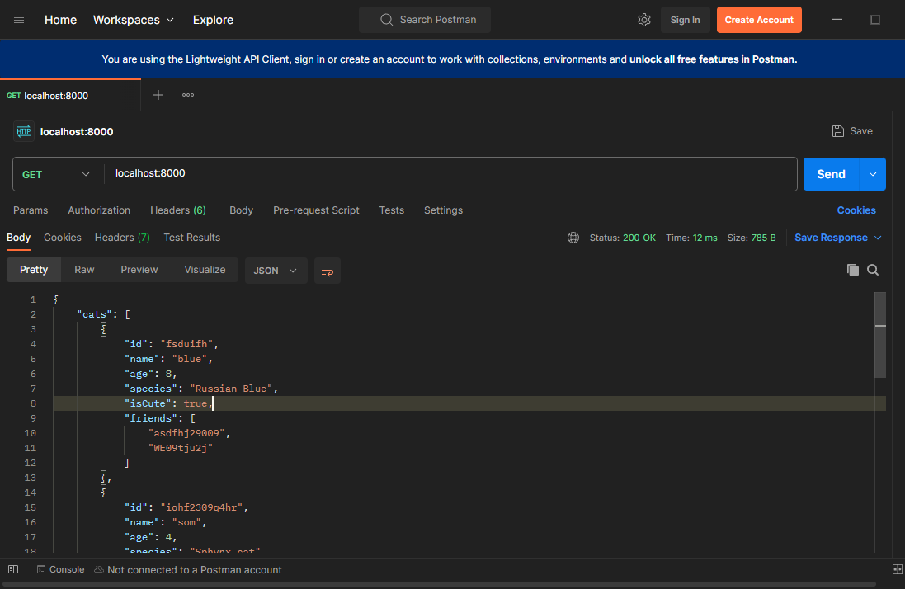The image size is (905, 589).
Task: Click unlock all free features link
Action: tap(713, 59)
